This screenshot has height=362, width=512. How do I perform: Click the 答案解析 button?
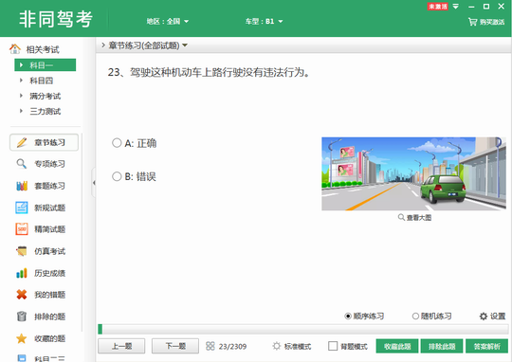click(x=486, y=346)
